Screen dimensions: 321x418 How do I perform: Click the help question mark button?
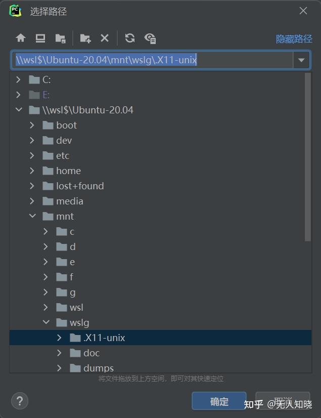point(19,401)
